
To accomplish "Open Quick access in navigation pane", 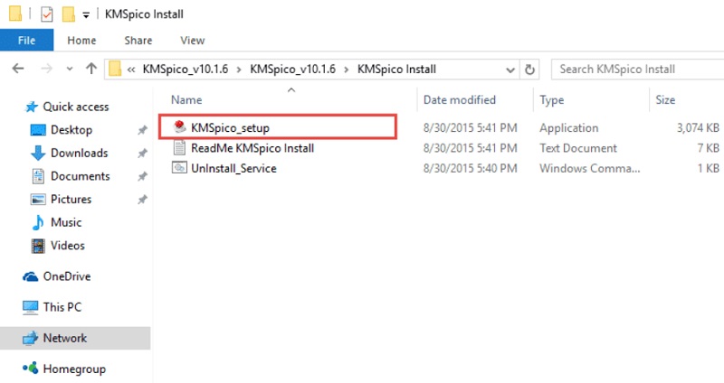I will pos(76,107).
